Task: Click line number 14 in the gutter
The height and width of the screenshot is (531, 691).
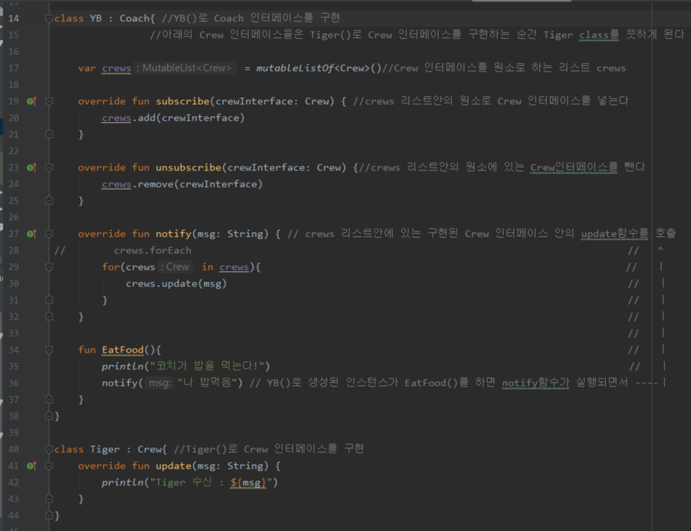Action: coord(14,19)
